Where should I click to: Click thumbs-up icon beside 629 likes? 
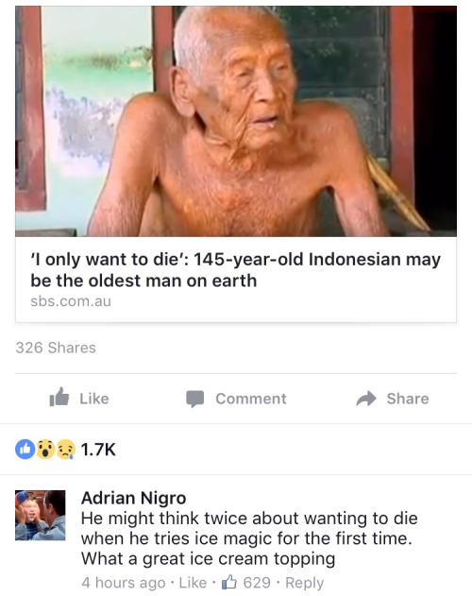[229, 582]
